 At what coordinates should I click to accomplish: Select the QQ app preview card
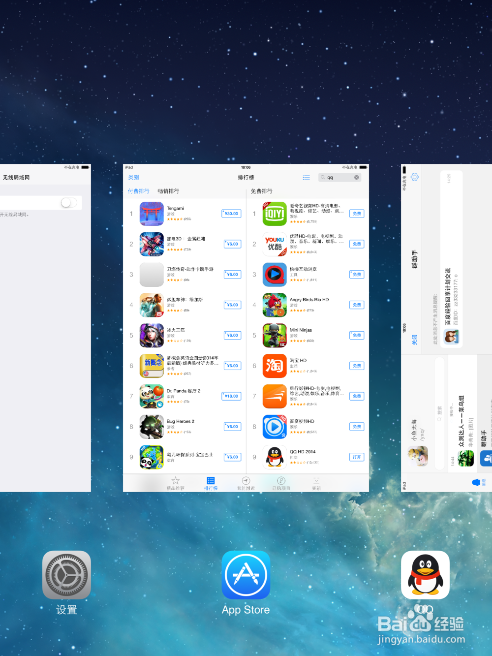pyautogui.click(x=447, y=328)
